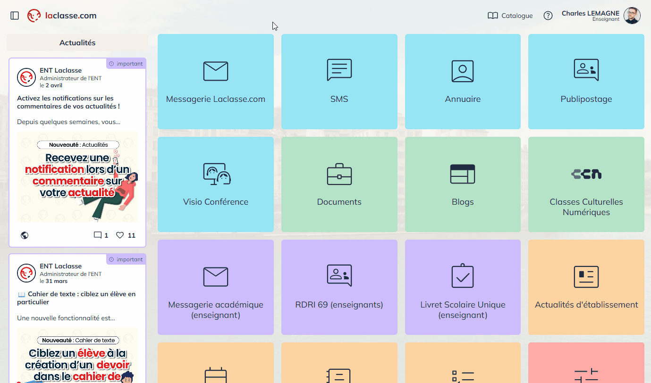The image size is (651, 383).
Task: Click the SMS tile label
Action: click(339, 99)
